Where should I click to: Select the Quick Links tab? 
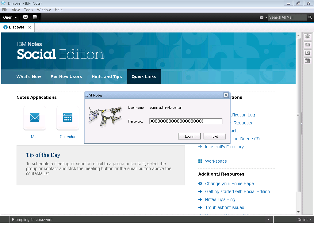point(144,77)
